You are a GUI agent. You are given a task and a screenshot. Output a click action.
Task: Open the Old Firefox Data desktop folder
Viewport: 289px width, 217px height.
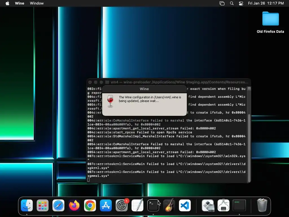click(x=270, y=22)
